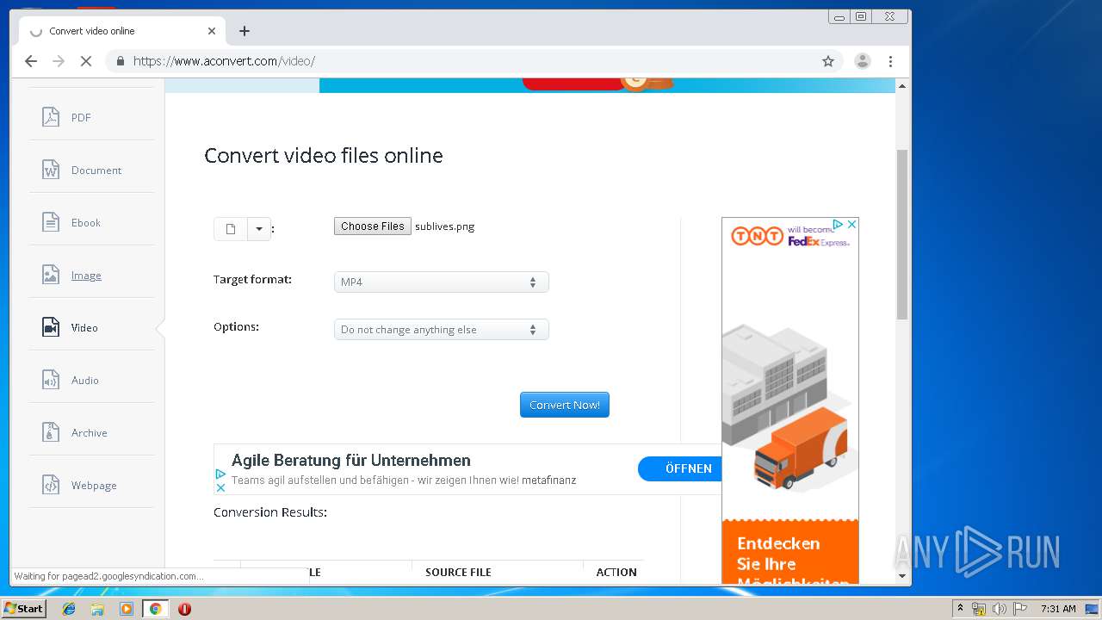
Task: Click the 'Conversion Results:' label
Action: [270, 512]
